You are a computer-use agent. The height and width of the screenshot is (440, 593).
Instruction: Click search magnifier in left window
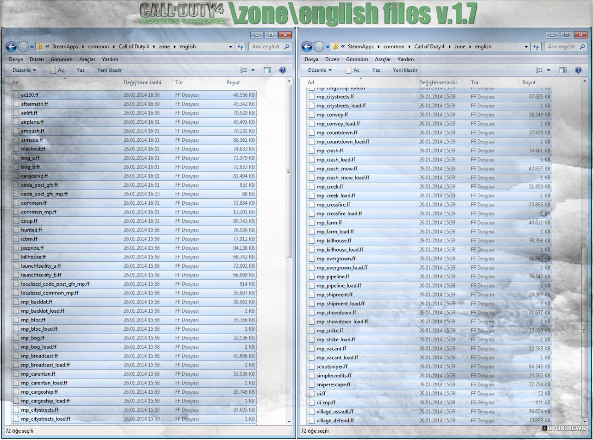point(287,47)
